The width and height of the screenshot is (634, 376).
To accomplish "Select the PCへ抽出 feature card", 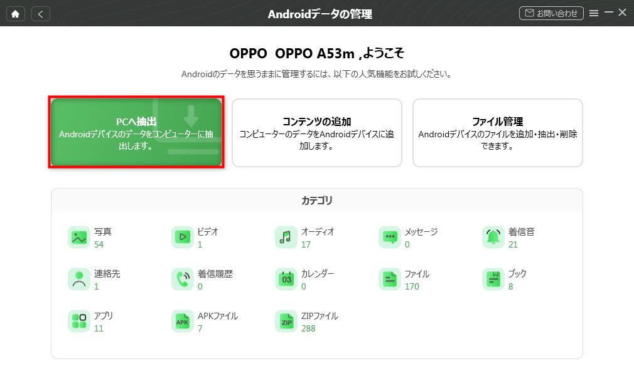I will [136, 133].
